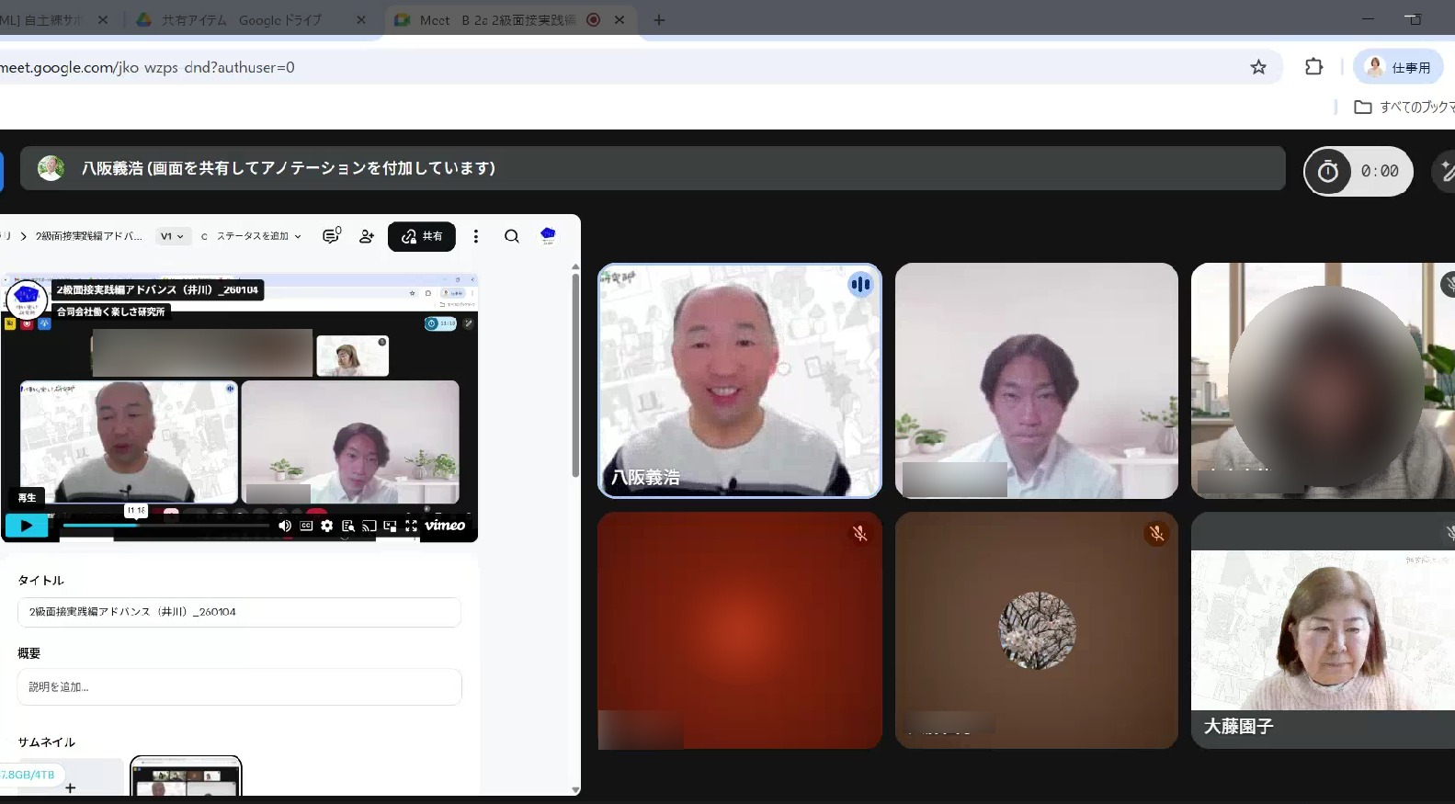Switch to the Google Drive 共有アイテム tab
Image resolution: width=1455 pixels, height=804 pixels.
pos(241,19)
